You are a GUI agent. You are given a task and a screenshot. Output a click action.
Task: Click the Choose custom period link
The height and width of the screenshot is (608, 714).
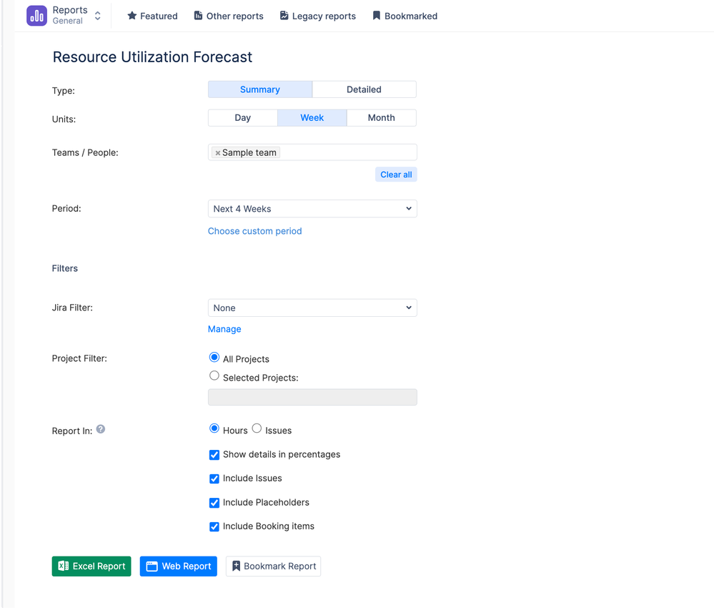(254, 231)
